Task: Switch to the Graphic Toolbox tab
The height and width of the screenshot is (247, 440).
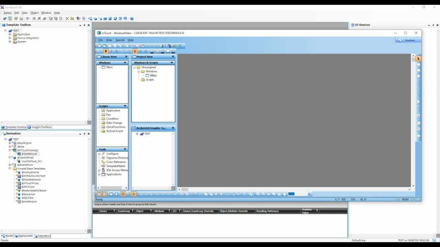Action: [40, 127]
